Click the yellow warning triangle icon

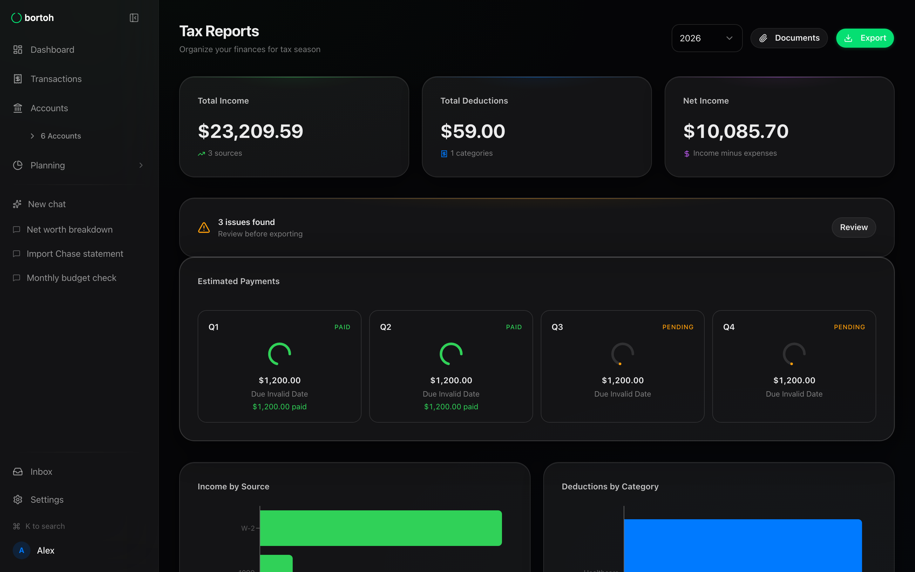(204, 228)
